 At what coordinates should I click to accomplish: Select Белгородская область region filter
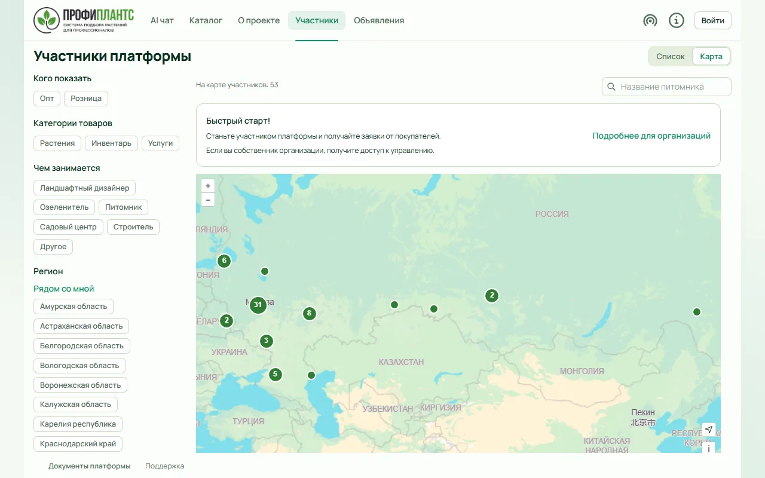click(x=82, y=346)
